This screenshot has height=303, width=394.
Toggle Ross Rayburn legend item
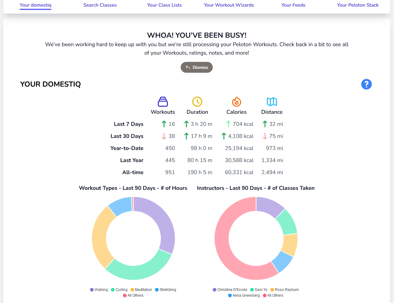pyautogui.click(x=285, y=290)
